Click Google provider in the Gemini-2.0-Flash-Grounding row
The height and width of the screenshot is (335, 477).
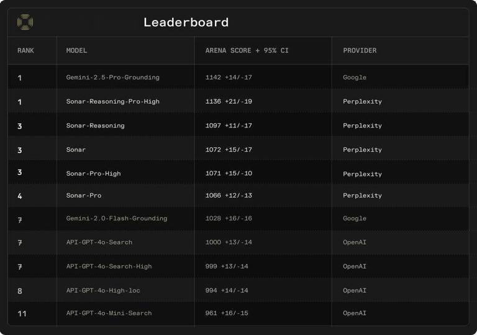click(x=355, y=218)
